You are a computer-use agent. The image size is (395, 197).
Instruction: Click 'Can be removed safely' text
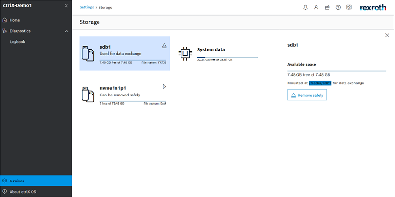[120, 95]
